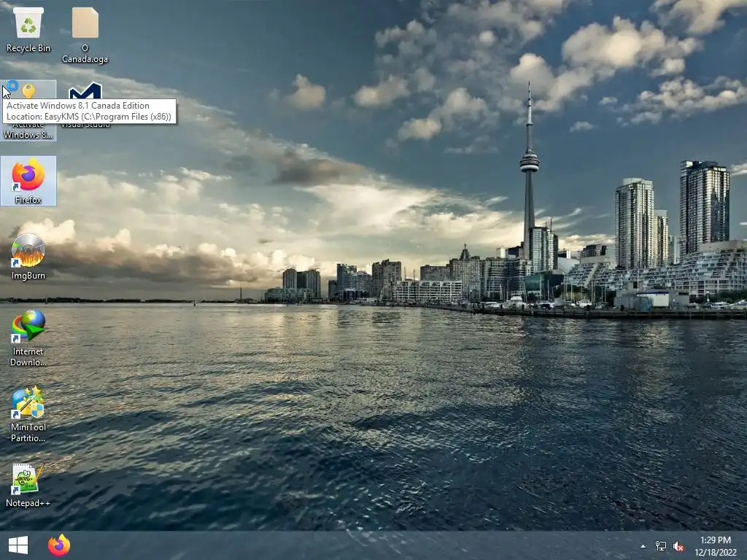Select the ImgBurn desktop shortcut
The height and width of the screenshot is (560, 747).
tap(28, 257)
